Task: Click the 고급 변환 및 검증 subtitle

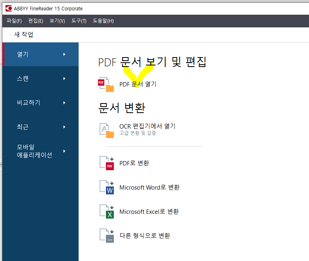Action: point(138,133)
